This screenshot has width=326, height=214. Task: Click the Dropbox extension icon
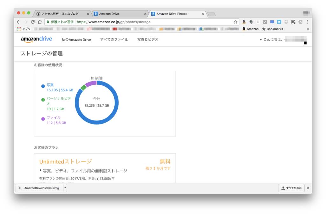(x=286, y=22)
